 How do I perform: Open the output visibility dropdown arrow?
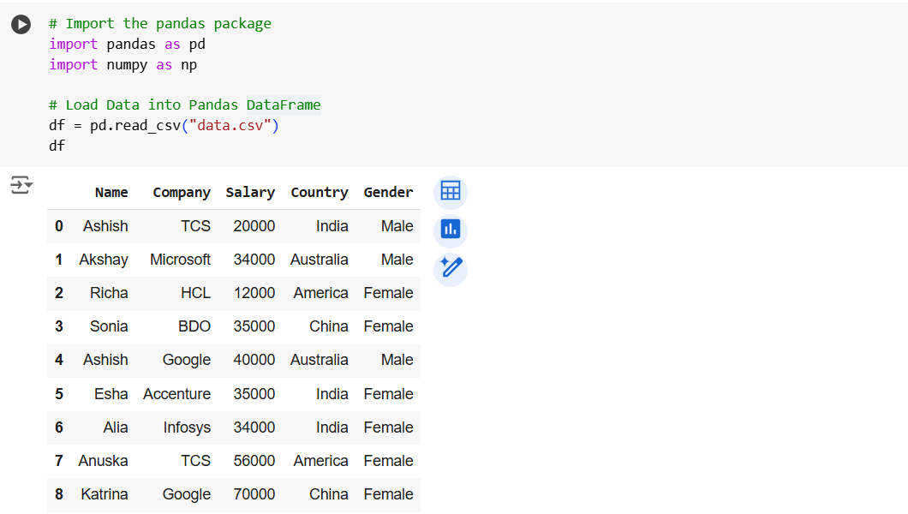(x=27, y=186)
